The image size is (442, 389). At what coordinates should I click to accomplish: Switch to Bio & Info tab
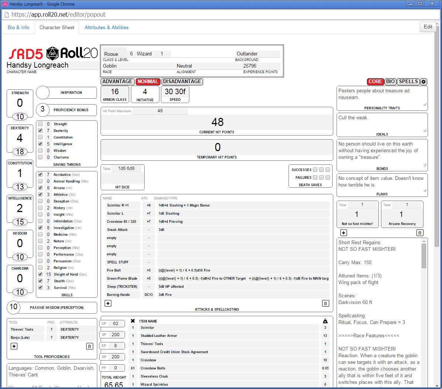point(18,28)
